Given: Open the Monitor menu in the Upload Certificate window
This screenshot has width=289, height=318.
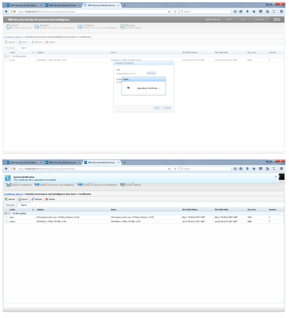Looking at the screenshot, I should 54,26.
